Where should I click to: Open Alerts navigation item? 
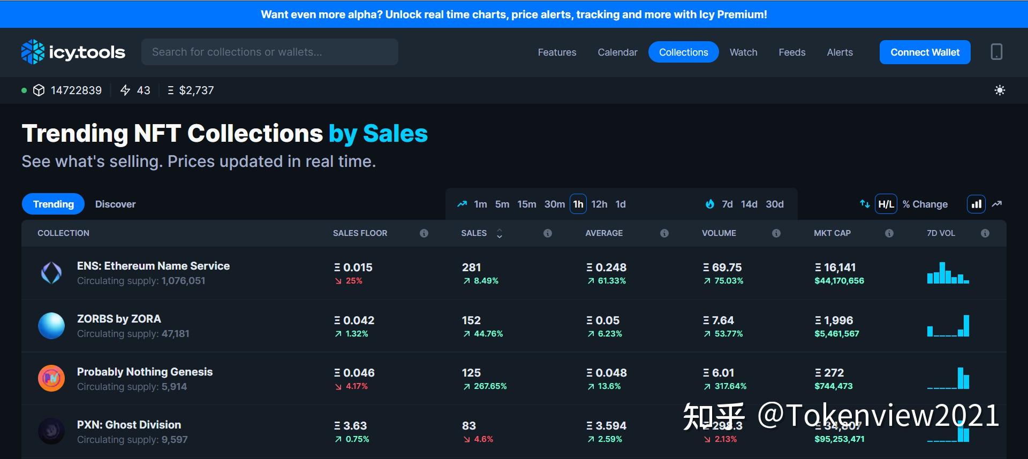[x=840, y=52]
